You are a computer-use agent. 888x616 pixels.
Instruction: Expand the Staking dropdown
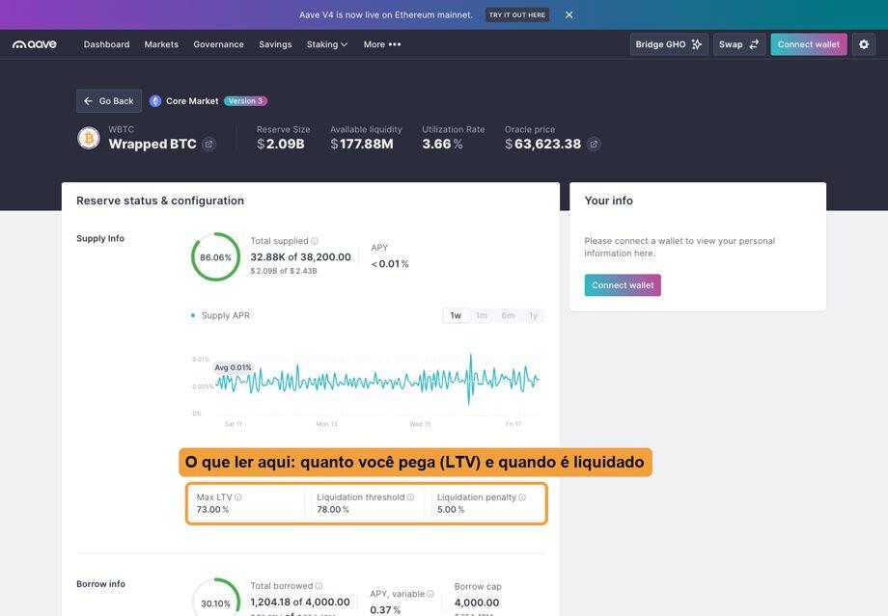tap(327, 44)
